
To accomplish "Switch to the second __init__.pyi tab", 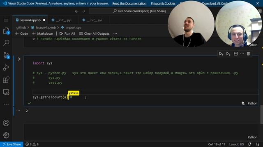I will [95, 20].
